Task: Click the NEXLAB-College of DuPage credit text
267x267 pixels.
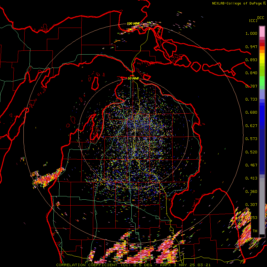Action: coord(237,3)
